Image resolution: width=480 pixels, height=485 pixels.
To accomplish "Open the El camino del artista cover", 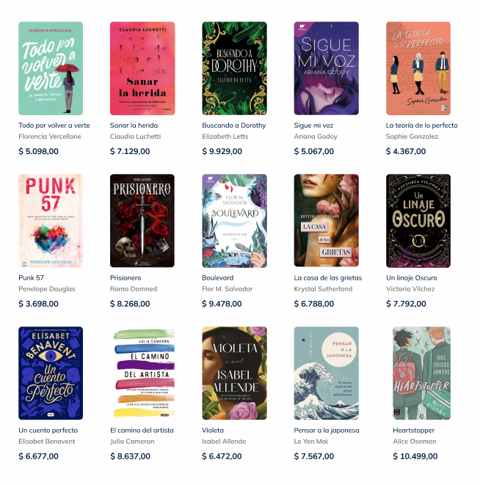I will [x=144, y=373].
